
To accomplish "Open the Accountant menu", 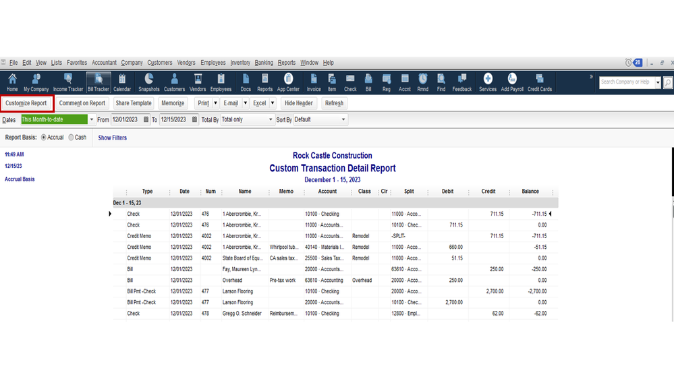I will [104, 63].
